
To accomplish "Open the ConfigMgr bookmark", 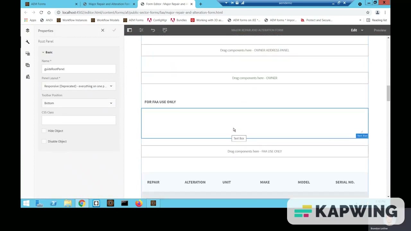I will coord(157,20).
